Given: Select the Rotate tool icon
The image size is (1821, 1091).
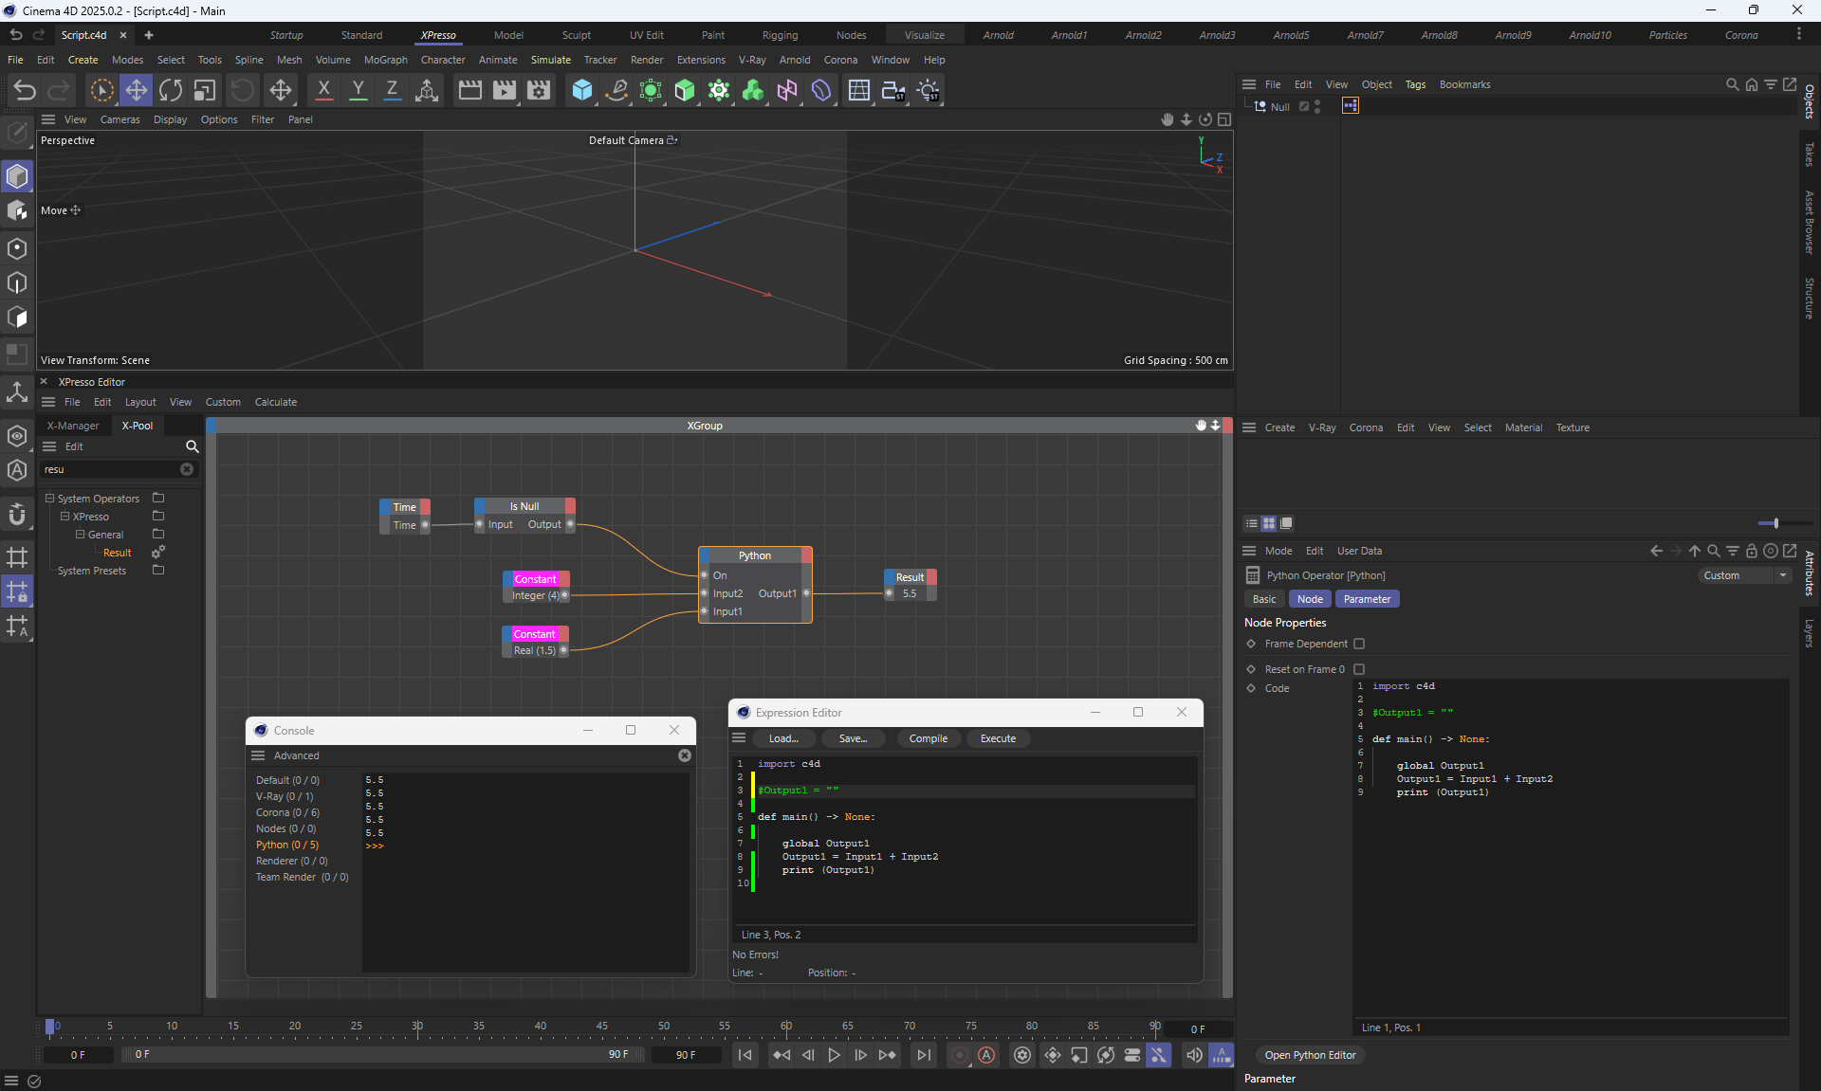Looking at the screenshot, I should pyautogui.click(x=171, y=90).
